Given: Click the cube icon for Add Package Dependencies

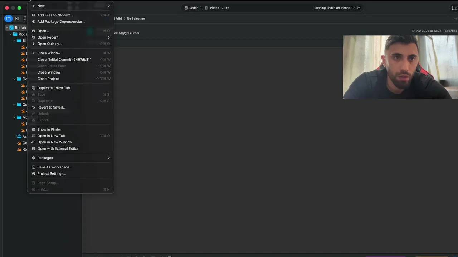Looking at the screenshot, I should coord(34,21).
